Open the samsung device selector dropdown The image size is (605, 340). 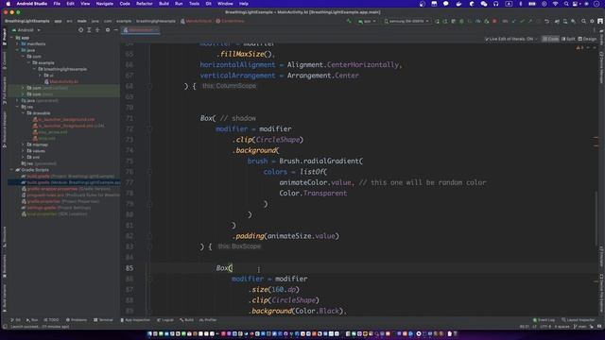(x=406, y=21)
